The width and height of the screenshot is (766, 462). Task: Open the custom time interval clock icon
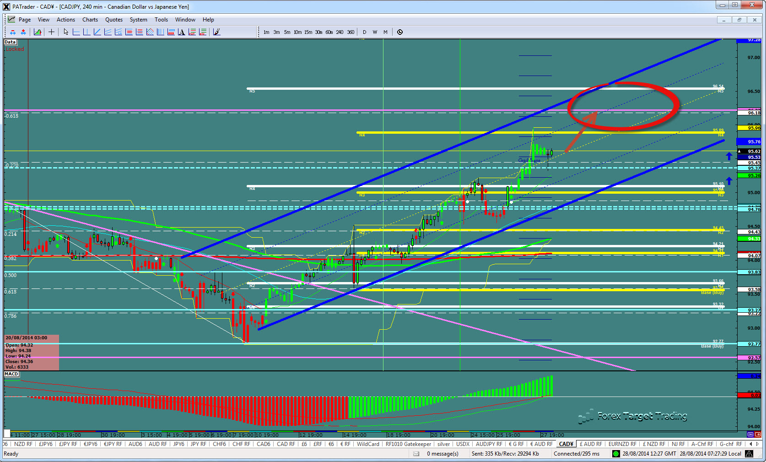pyautogui.click(x=400, y=32)
